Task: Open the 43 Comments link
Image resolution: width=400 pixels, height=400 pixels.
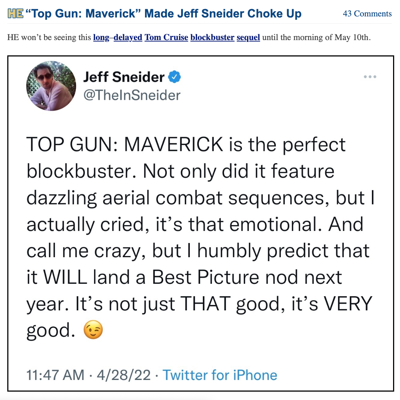Action: click(x=367, y=14)
